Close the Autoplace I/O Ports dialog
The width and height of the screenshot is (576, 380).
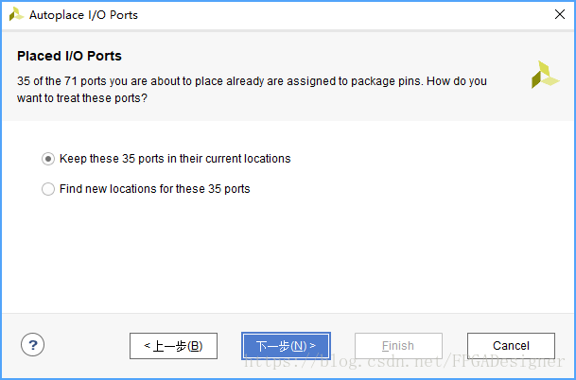pos(560,14)
